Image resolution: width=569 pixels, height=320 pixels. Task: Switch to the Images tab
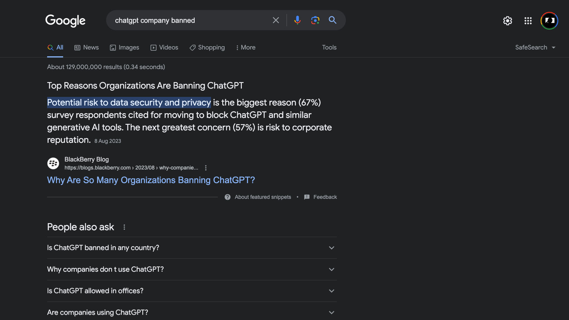tap(124, 47)
